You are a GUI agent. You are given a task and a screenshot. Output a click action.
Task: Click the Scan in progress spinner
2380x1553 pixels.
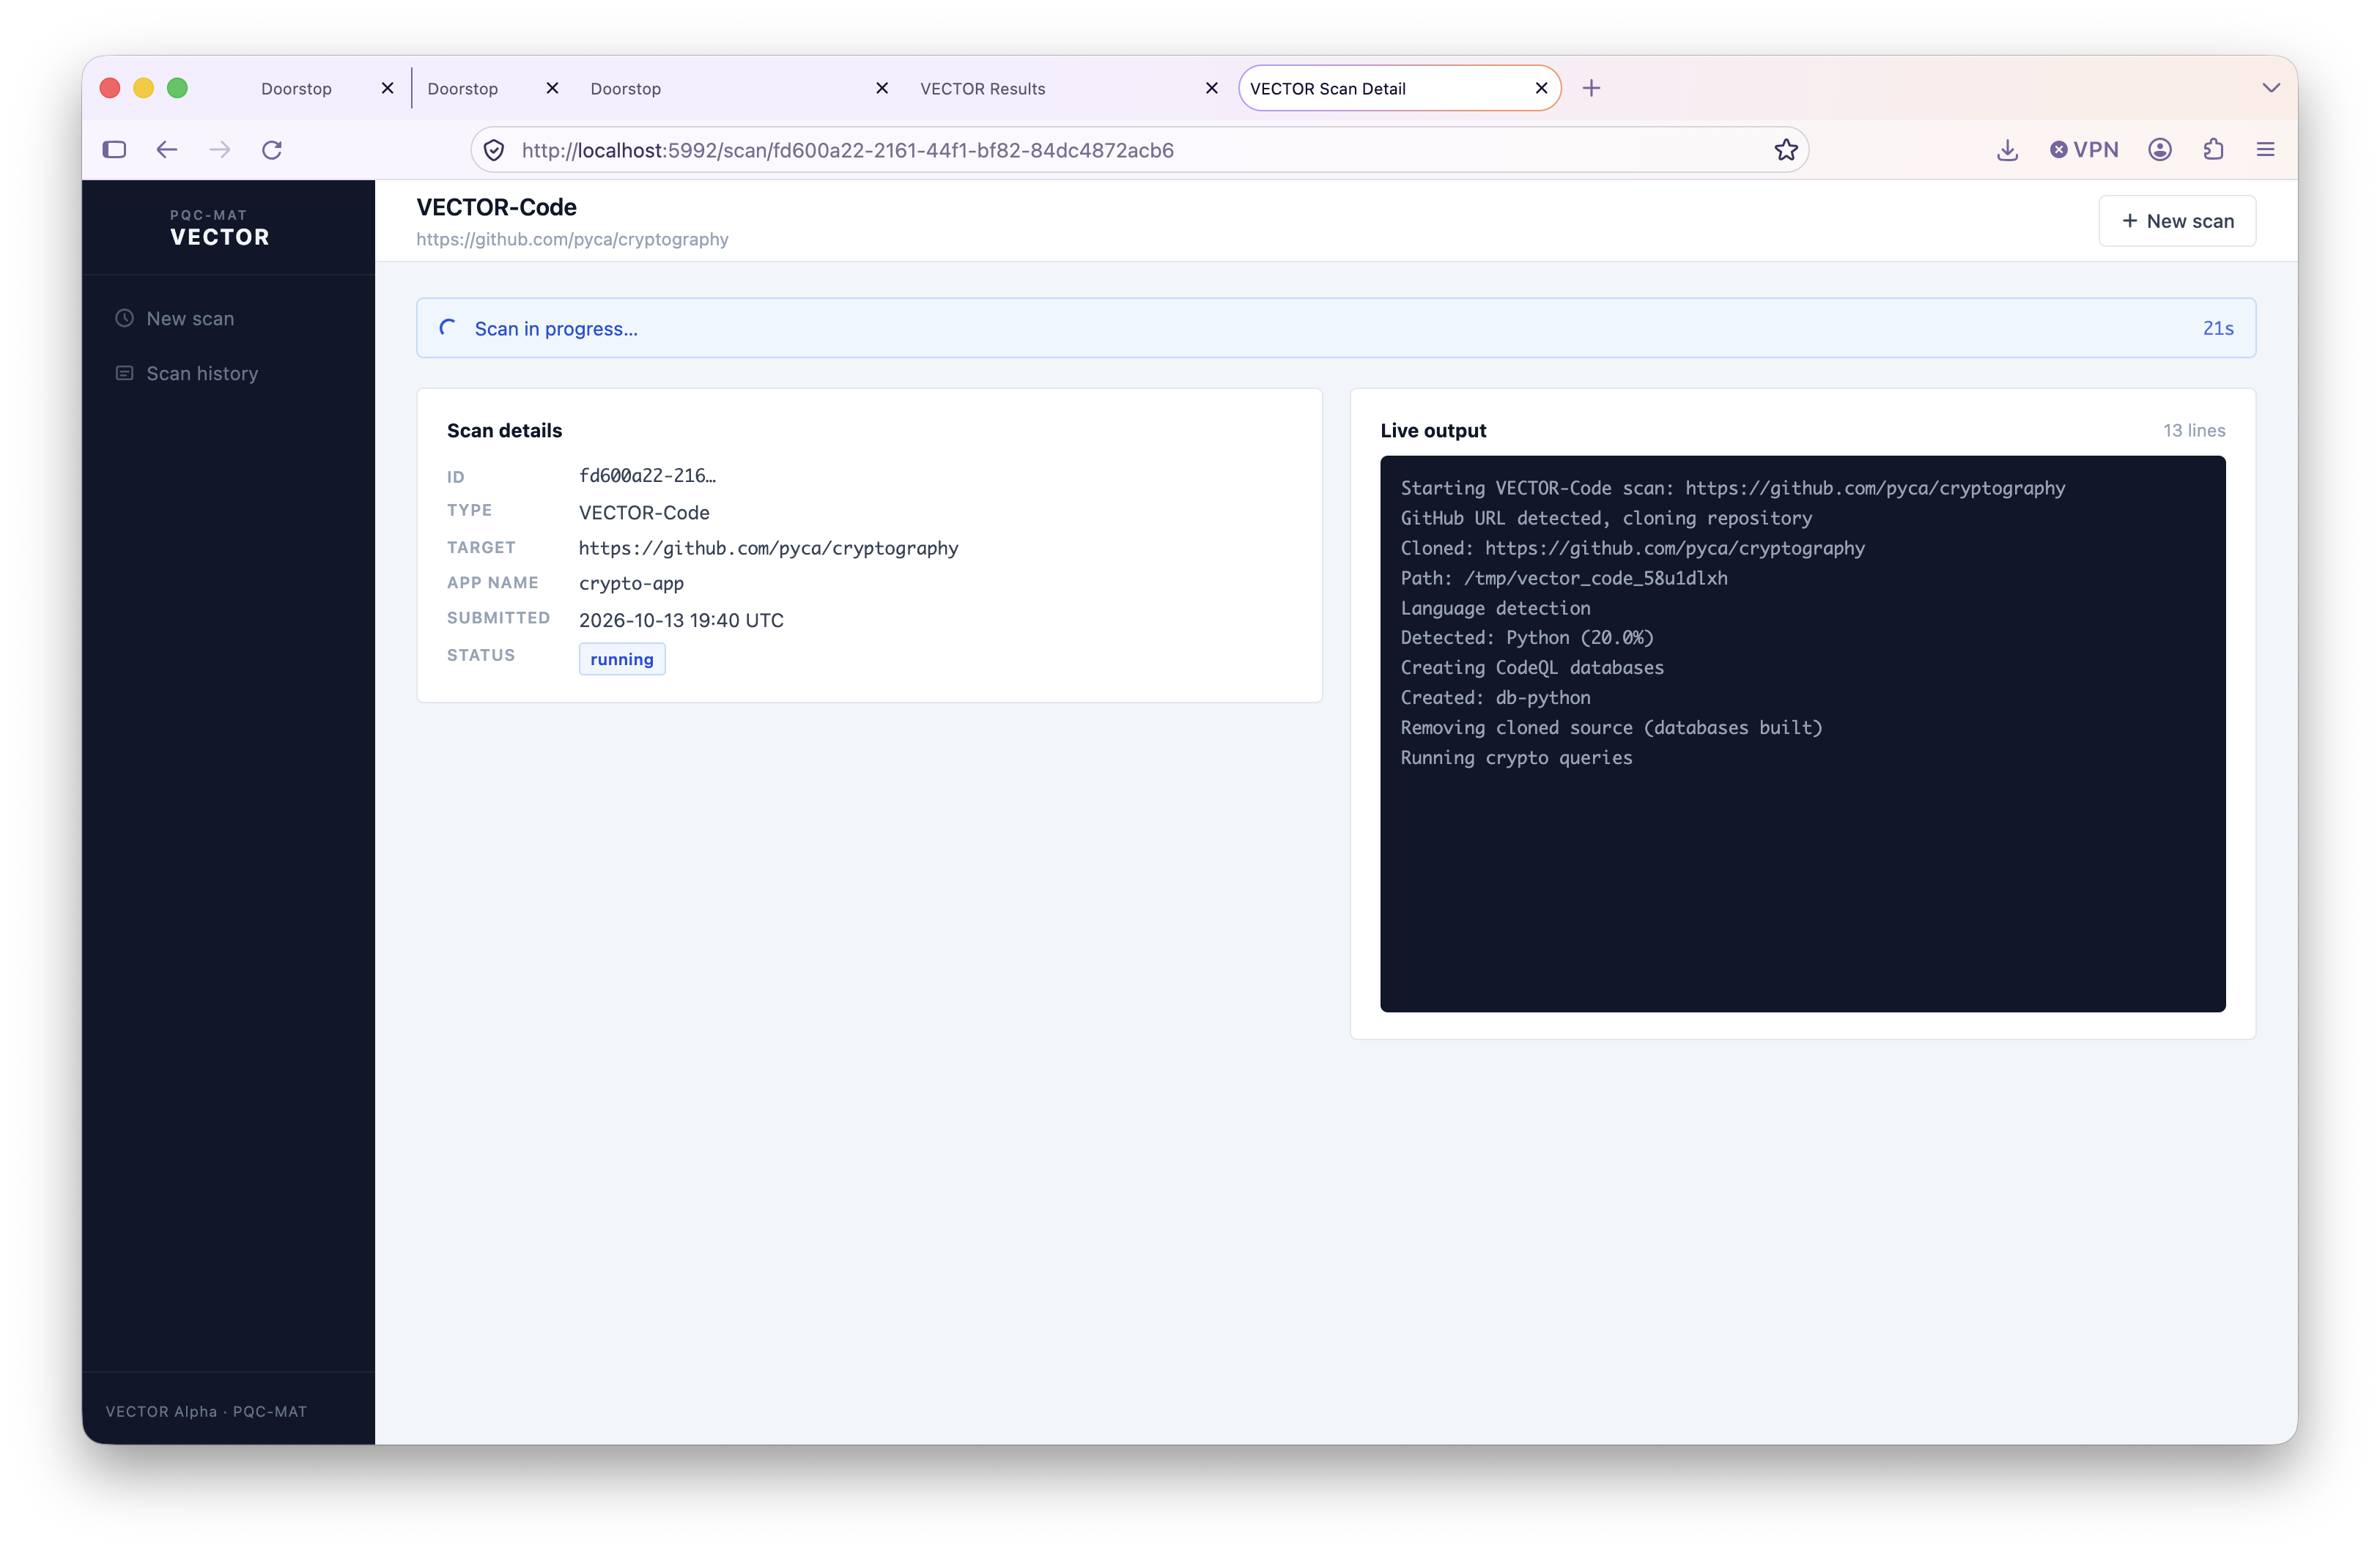click(x=447, y=328)
